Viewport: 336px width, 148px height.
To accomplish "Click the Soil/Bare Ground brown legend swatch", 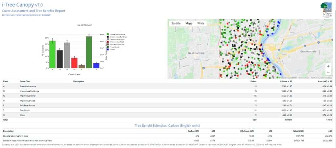I will coord(108,44).
